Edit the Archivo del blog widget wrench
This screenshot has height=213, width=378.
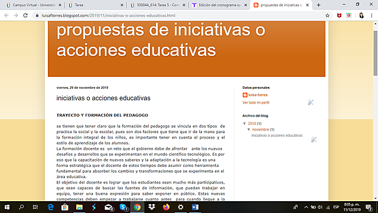[x=314, y=140]
